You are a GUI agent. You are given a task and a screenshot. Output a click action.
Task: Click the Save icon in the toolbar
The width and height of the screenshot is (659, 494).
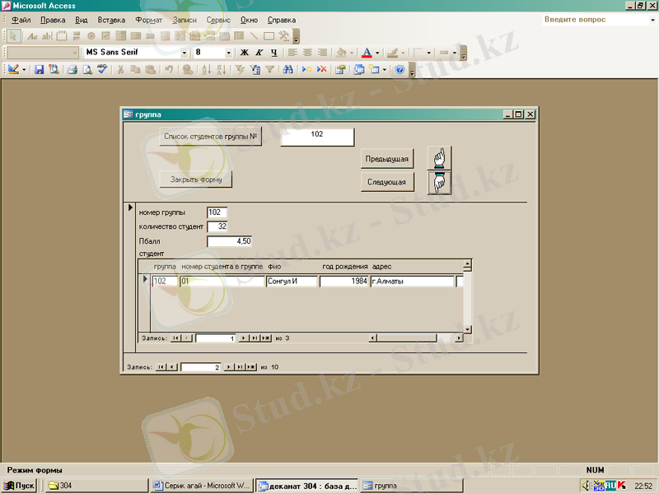pyautogui.click(x=39, y=70)
